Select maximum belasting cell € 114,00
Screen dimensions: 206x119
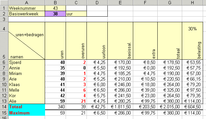coord(193,113)
